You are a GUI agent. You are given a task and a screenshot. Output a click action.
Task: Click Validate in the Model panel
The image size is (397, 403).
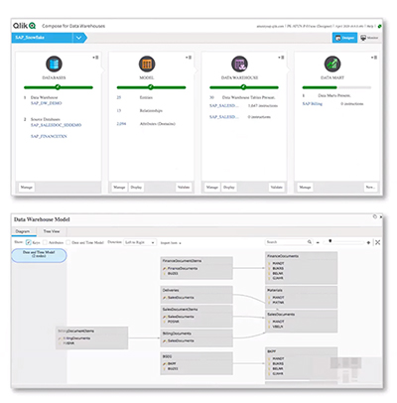click(184, 188)
